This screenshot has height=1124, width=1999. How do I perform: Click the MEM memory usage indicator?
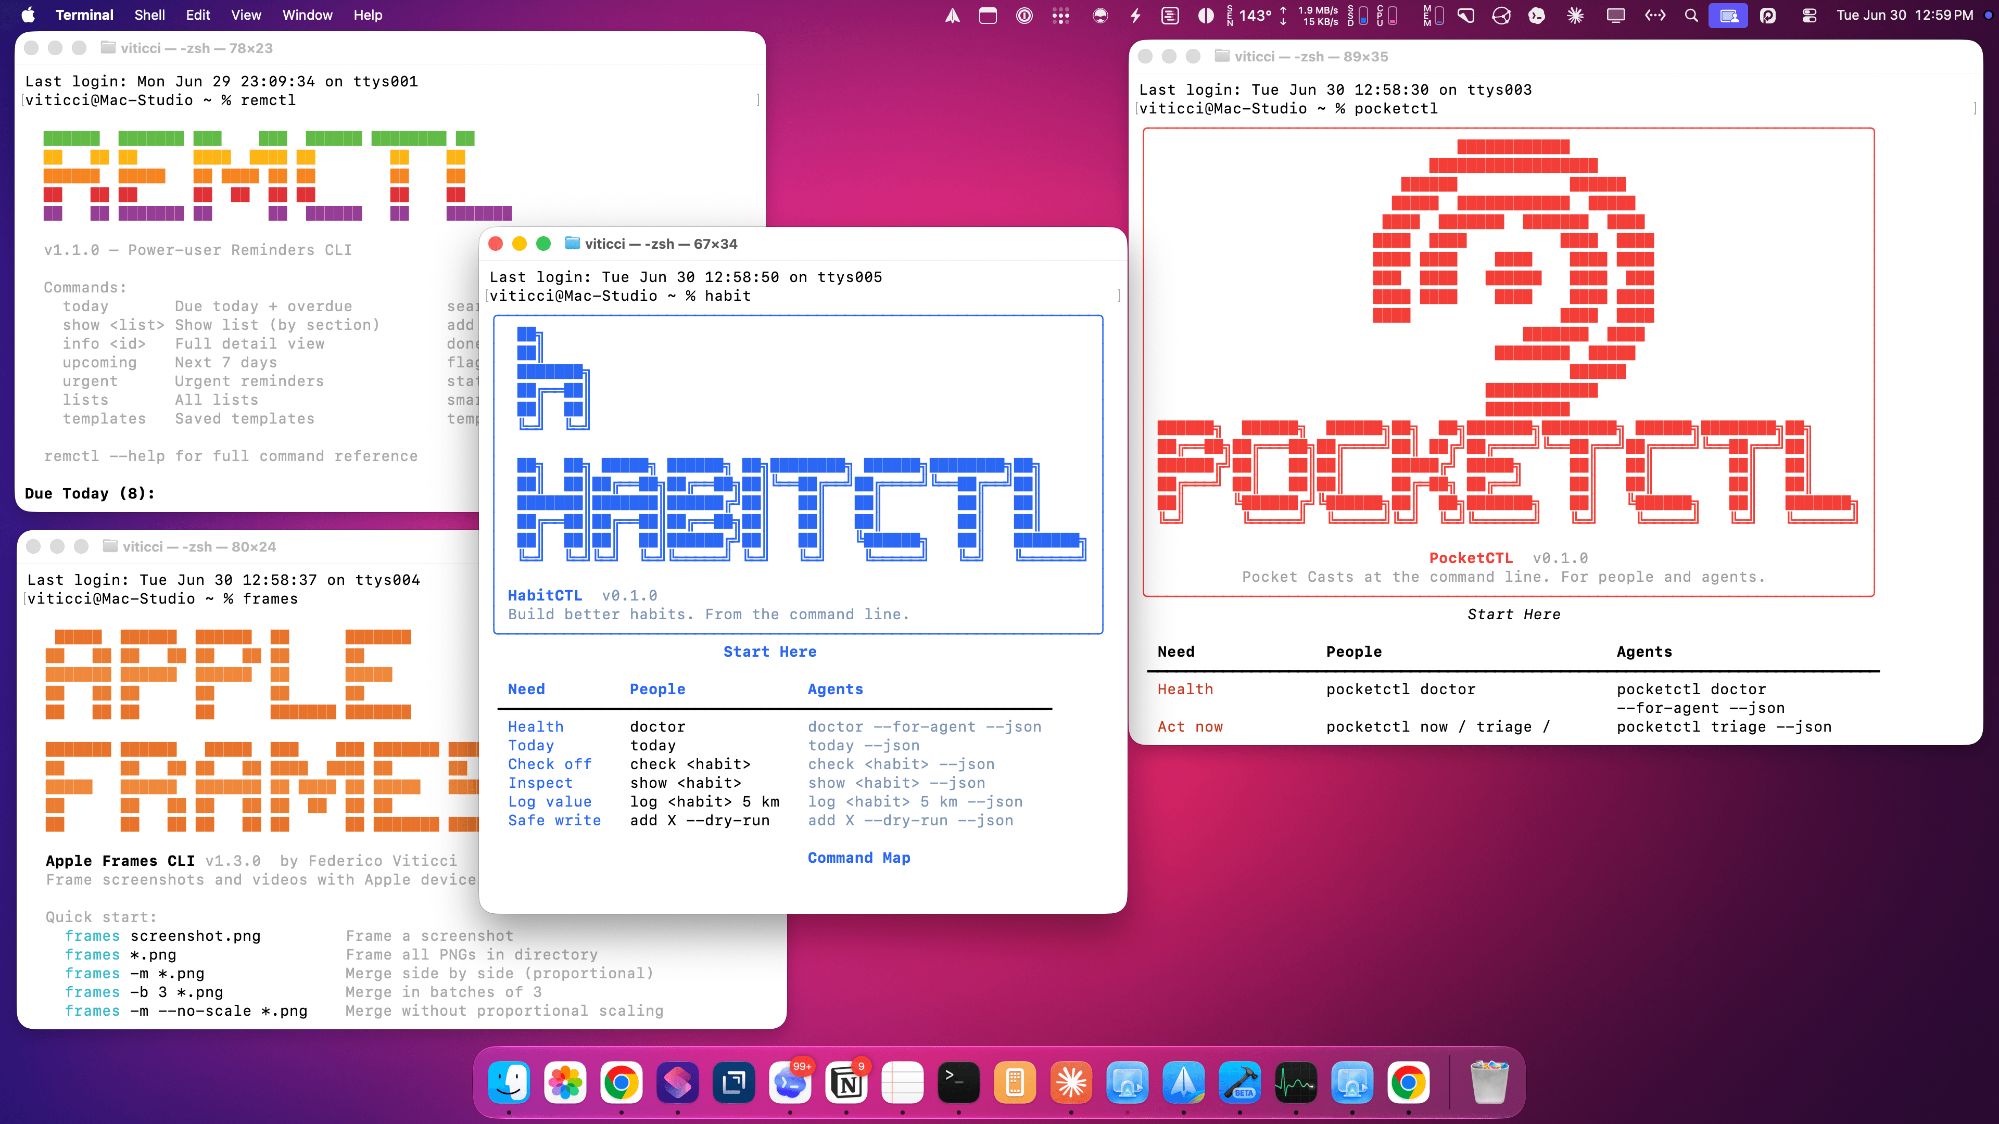[1433, 16]
